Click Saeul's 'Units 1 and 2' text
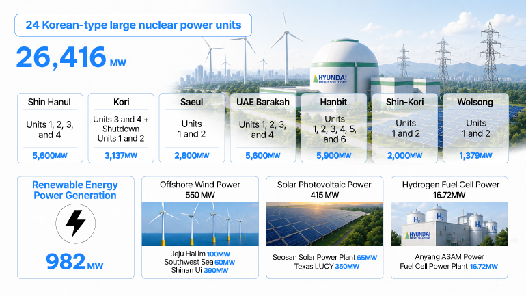Viewport: 526px width, 296px height. click(191, 129)
